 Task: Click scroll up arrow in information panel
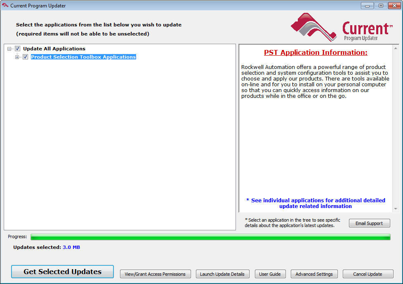[x=396, y=48]
